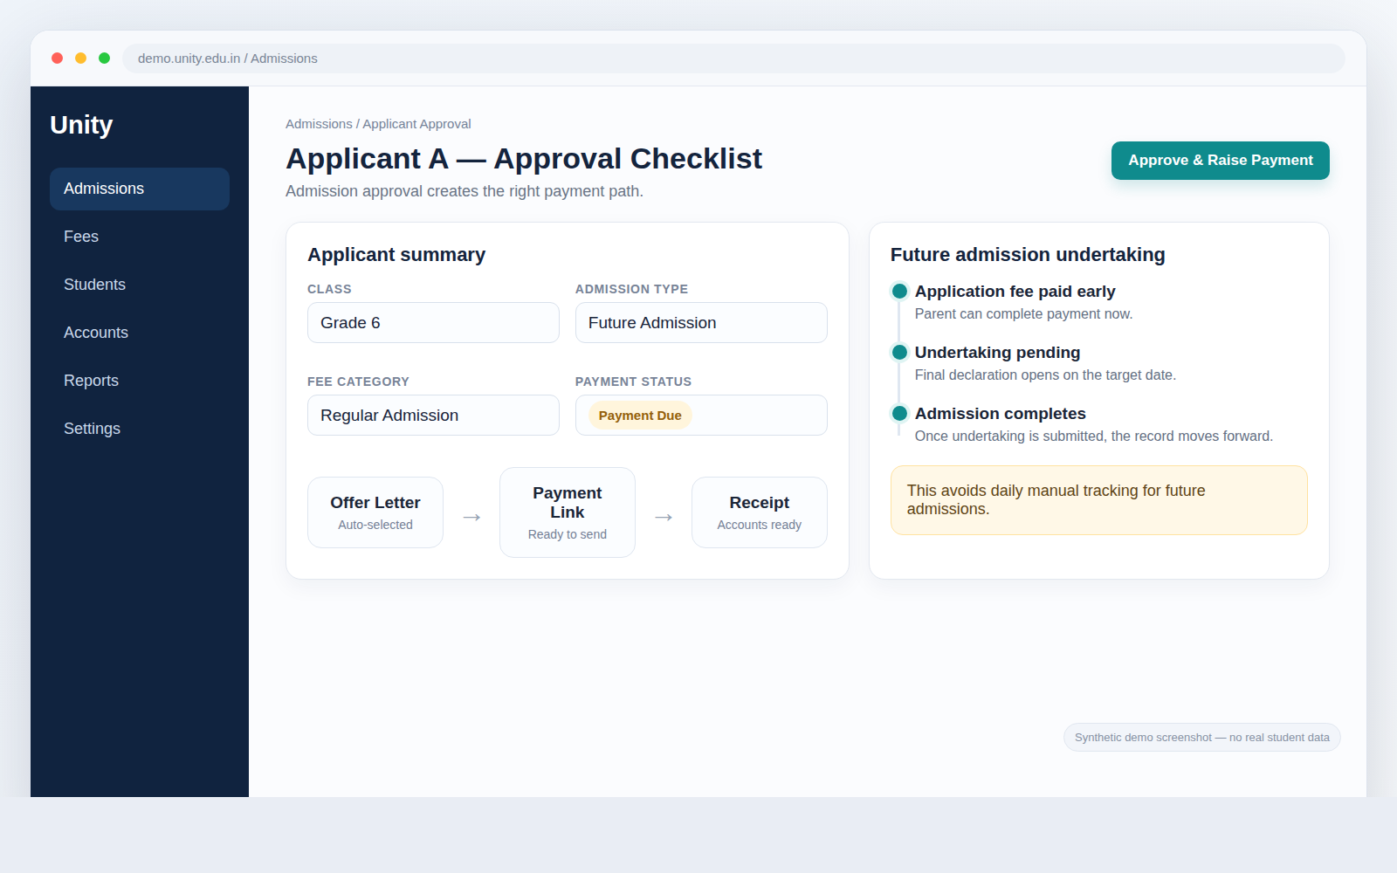
Task: Click the red close window dot
Action: (x=58, y=58)
